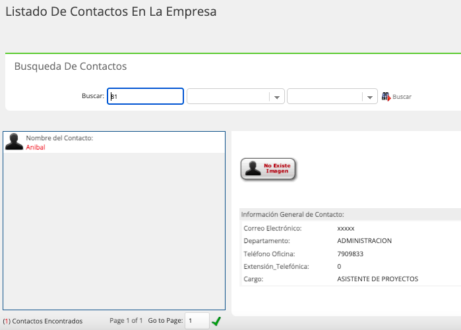Focus the Go to Page number field
This screenshot has height=330, width=461.
pos(197,321)
